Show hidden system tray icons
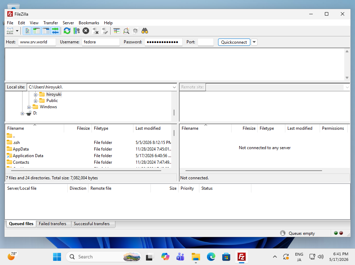355x265 pixels. [275, 257]
